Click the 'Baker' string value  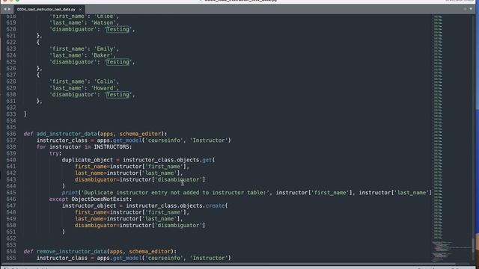(x=102, y=55)
